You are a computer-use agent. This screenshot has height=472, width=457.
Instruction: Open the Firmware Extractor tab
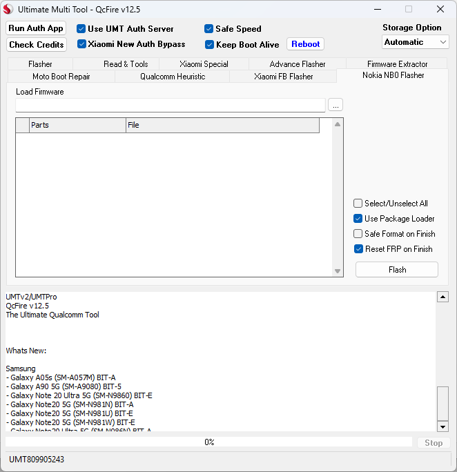click(x=397, y=63)
